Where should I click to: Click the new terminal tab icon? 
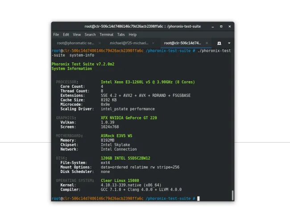(219, 43)
